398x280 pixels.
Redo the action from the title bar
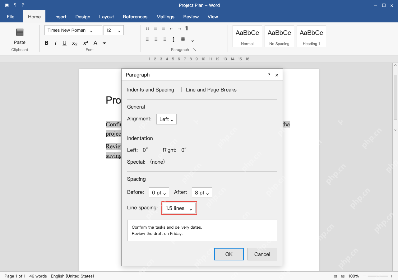tap(23, 5)
